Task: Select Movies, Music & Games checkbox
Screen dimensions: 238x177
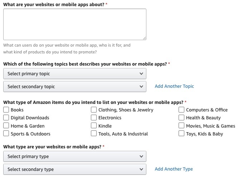Action: point(181,126)
